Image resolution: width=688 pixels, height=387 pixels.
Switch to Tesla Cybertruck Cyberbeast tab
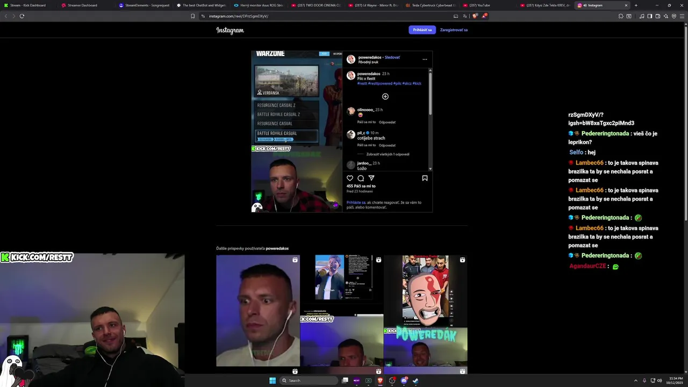pyautogui.click(x=431, y=5)
